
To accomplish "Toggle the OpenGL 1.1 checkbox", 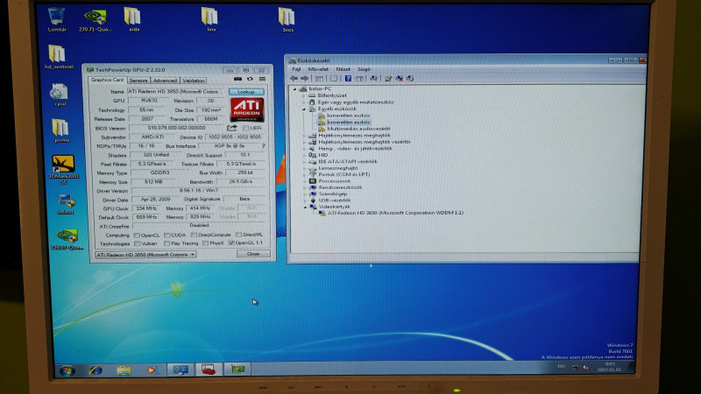I will pos(231,243).
